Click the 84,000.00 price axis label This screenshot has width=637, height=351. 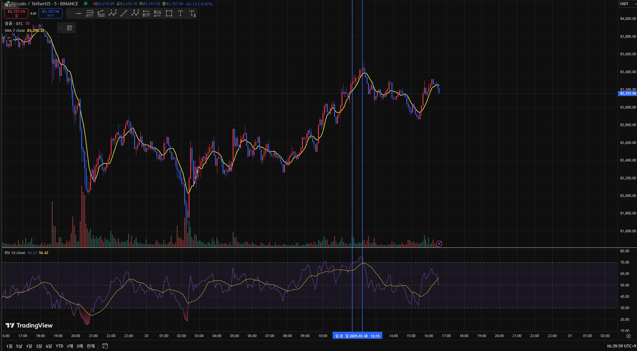[628, 19]
